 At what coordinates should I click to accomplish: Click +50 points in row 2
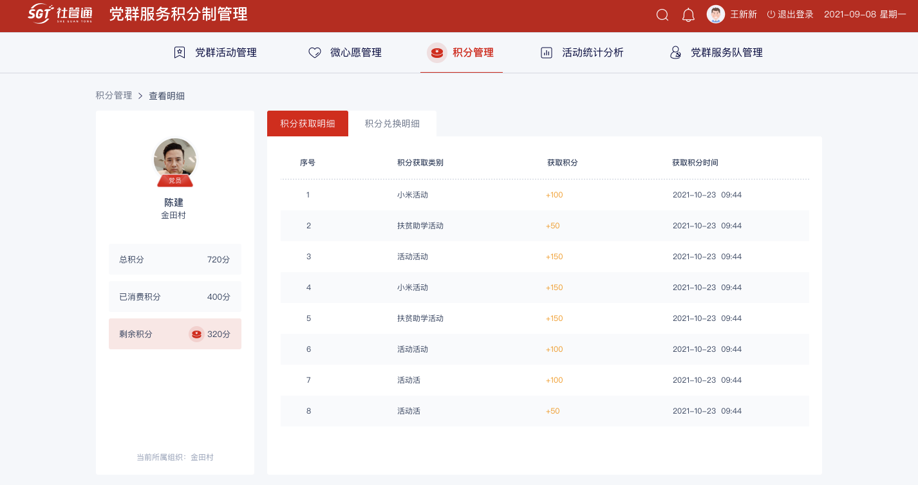[552, 226]
